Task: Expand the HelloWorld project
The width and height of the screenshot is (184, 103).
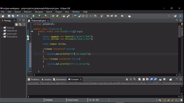Action: pos(2,31)
